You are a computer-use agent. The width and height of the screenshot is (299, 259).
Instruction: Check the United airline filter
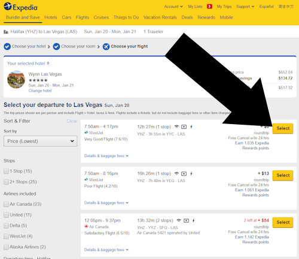[6, 215]
